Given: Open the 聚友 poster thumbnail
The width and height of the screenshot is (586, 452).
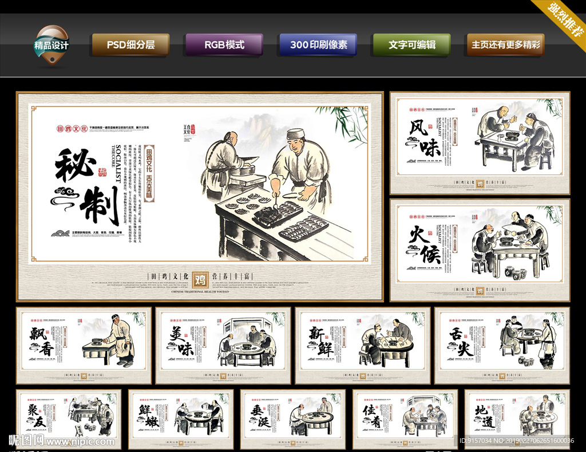Looking at the screenshot, I should 69,419.
